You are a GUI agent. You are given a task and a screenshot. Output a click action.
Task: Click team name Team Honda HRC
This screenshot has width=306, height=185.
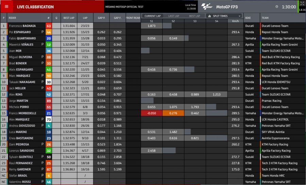(x=273, y=175)
